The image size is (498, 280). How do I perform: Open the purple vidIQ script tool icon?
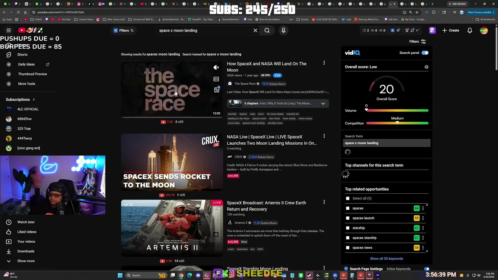click(432, 30)
